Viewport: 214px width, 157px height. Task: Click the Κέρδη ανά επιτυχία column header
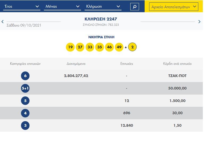coord(177,64)
